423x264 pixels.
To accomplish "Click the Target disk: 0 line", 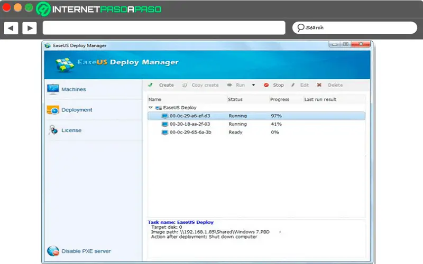I will 167,227.
